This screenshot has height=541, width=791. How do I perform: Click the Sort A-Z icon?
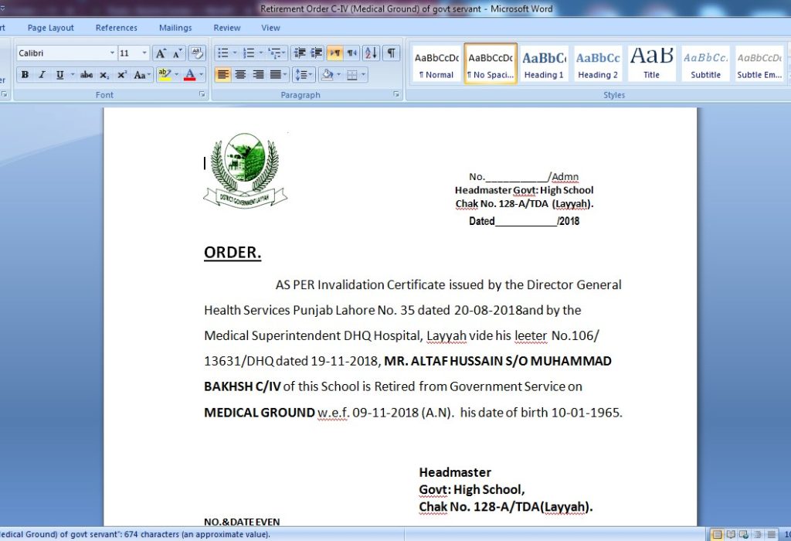click(x=371, y=53)
